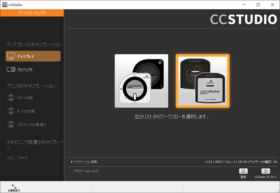280x193 pixels.
Task: Click the 登録 globe icon
Action: point(243,171)
